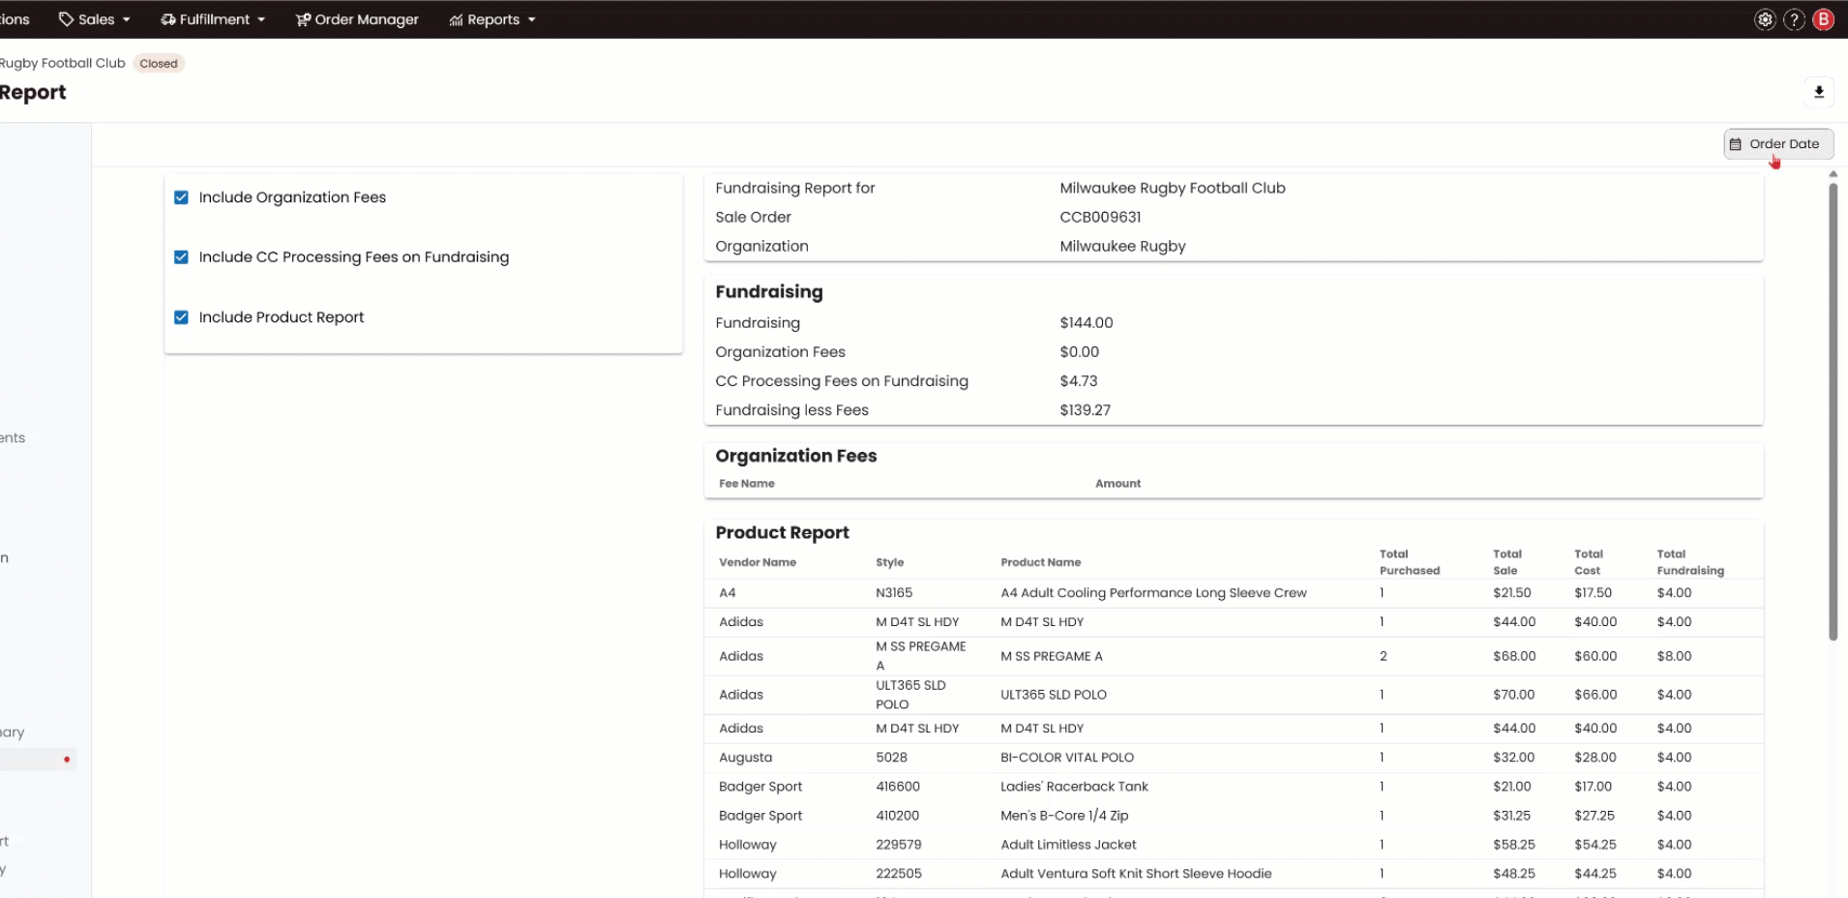Image resolution: width=1848 pixels, height=898 pixels.
Task: Open the Order Manager menu item
Action: [x=366, y=19]
